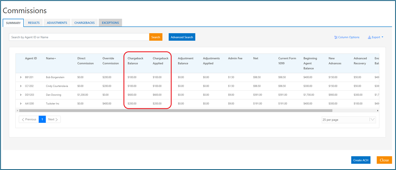The image size is (396, 170).
Task: Click the Beginning Agent Balance header
Action: (x=310, y=63)
